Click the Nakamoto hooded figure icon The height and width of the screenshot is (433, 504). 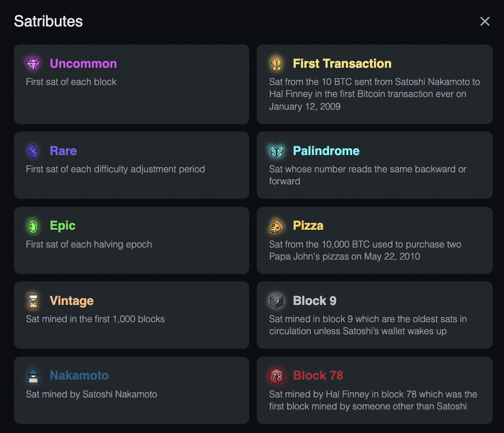33,376
